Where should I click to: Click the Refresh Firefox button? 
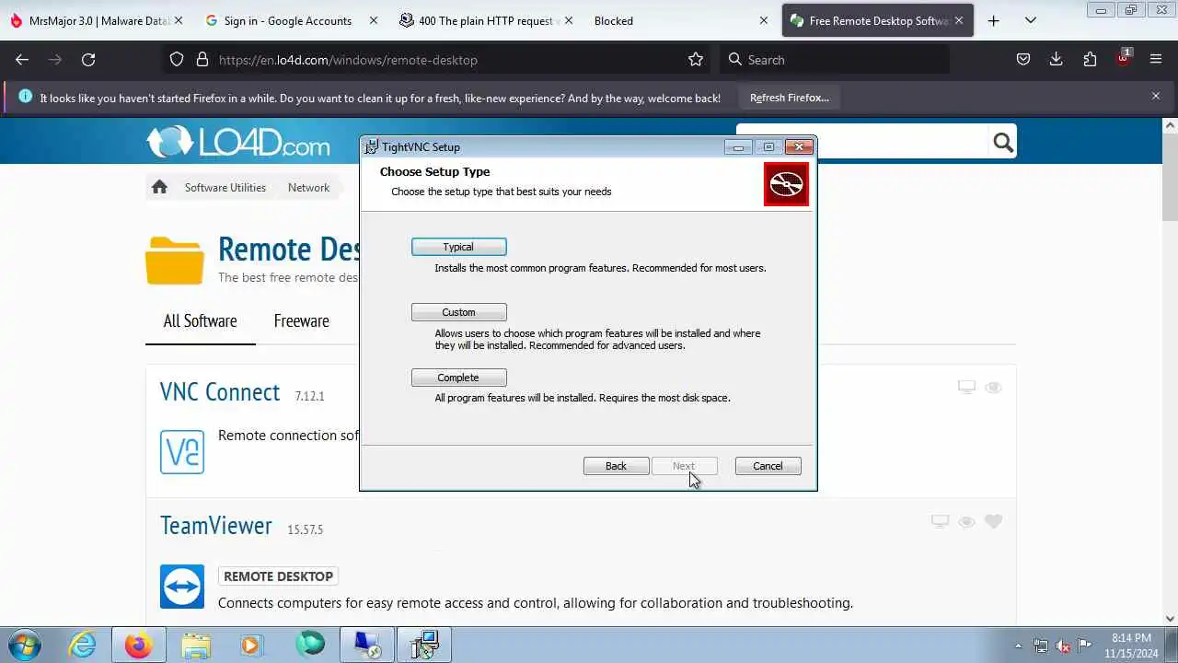[789, 97]
